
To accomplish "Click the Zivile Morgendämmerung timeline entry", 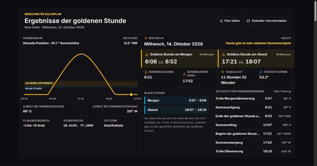I will pyautogui.click(x=253, y=99).
